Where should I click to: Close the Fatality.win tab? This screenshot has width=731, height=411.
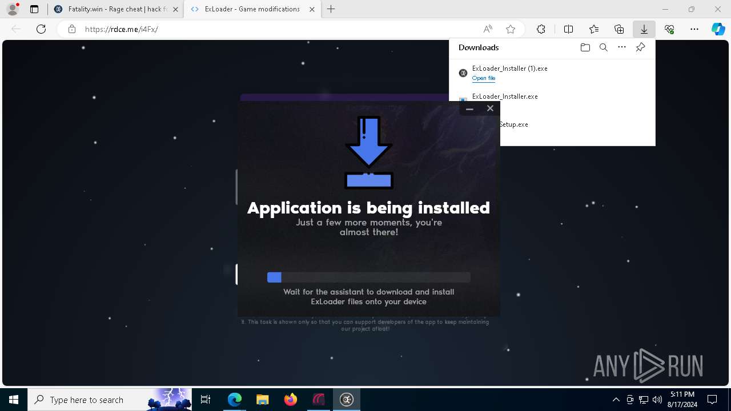[x=175, y=9]
